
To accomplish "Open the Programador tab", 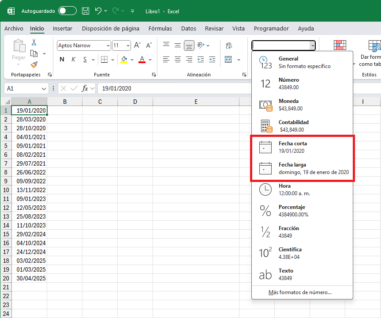I will (271, 28).
